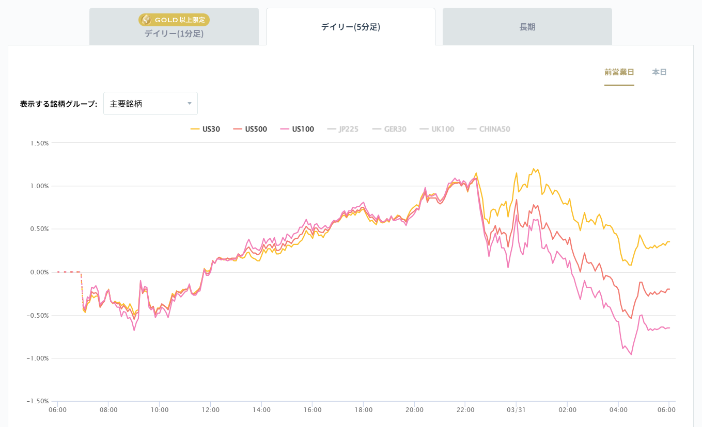The width and height of the screenshot is (702, 427).
Task: Enable the GER30 series
Action: (x=395, y=129)
